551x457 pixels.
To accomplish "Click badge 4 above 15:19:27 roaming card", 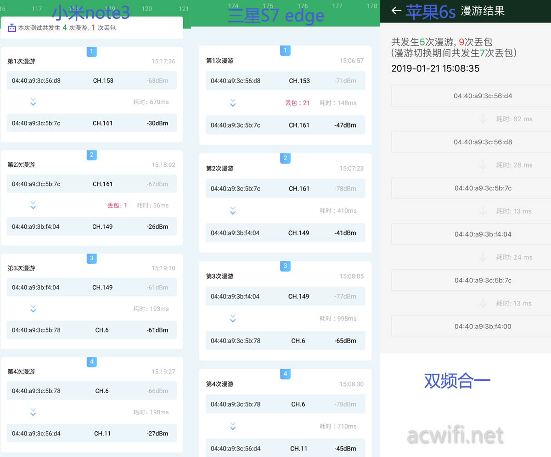I will 91,361.
